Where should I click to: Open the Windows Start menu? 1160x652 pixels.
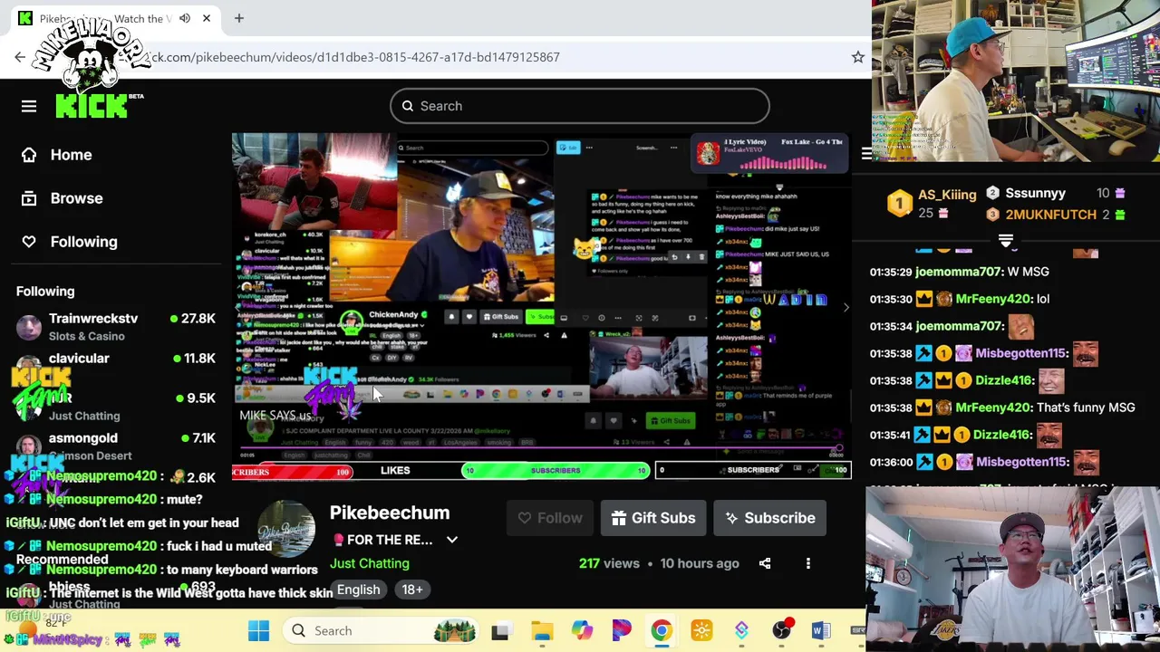[258, 630]
